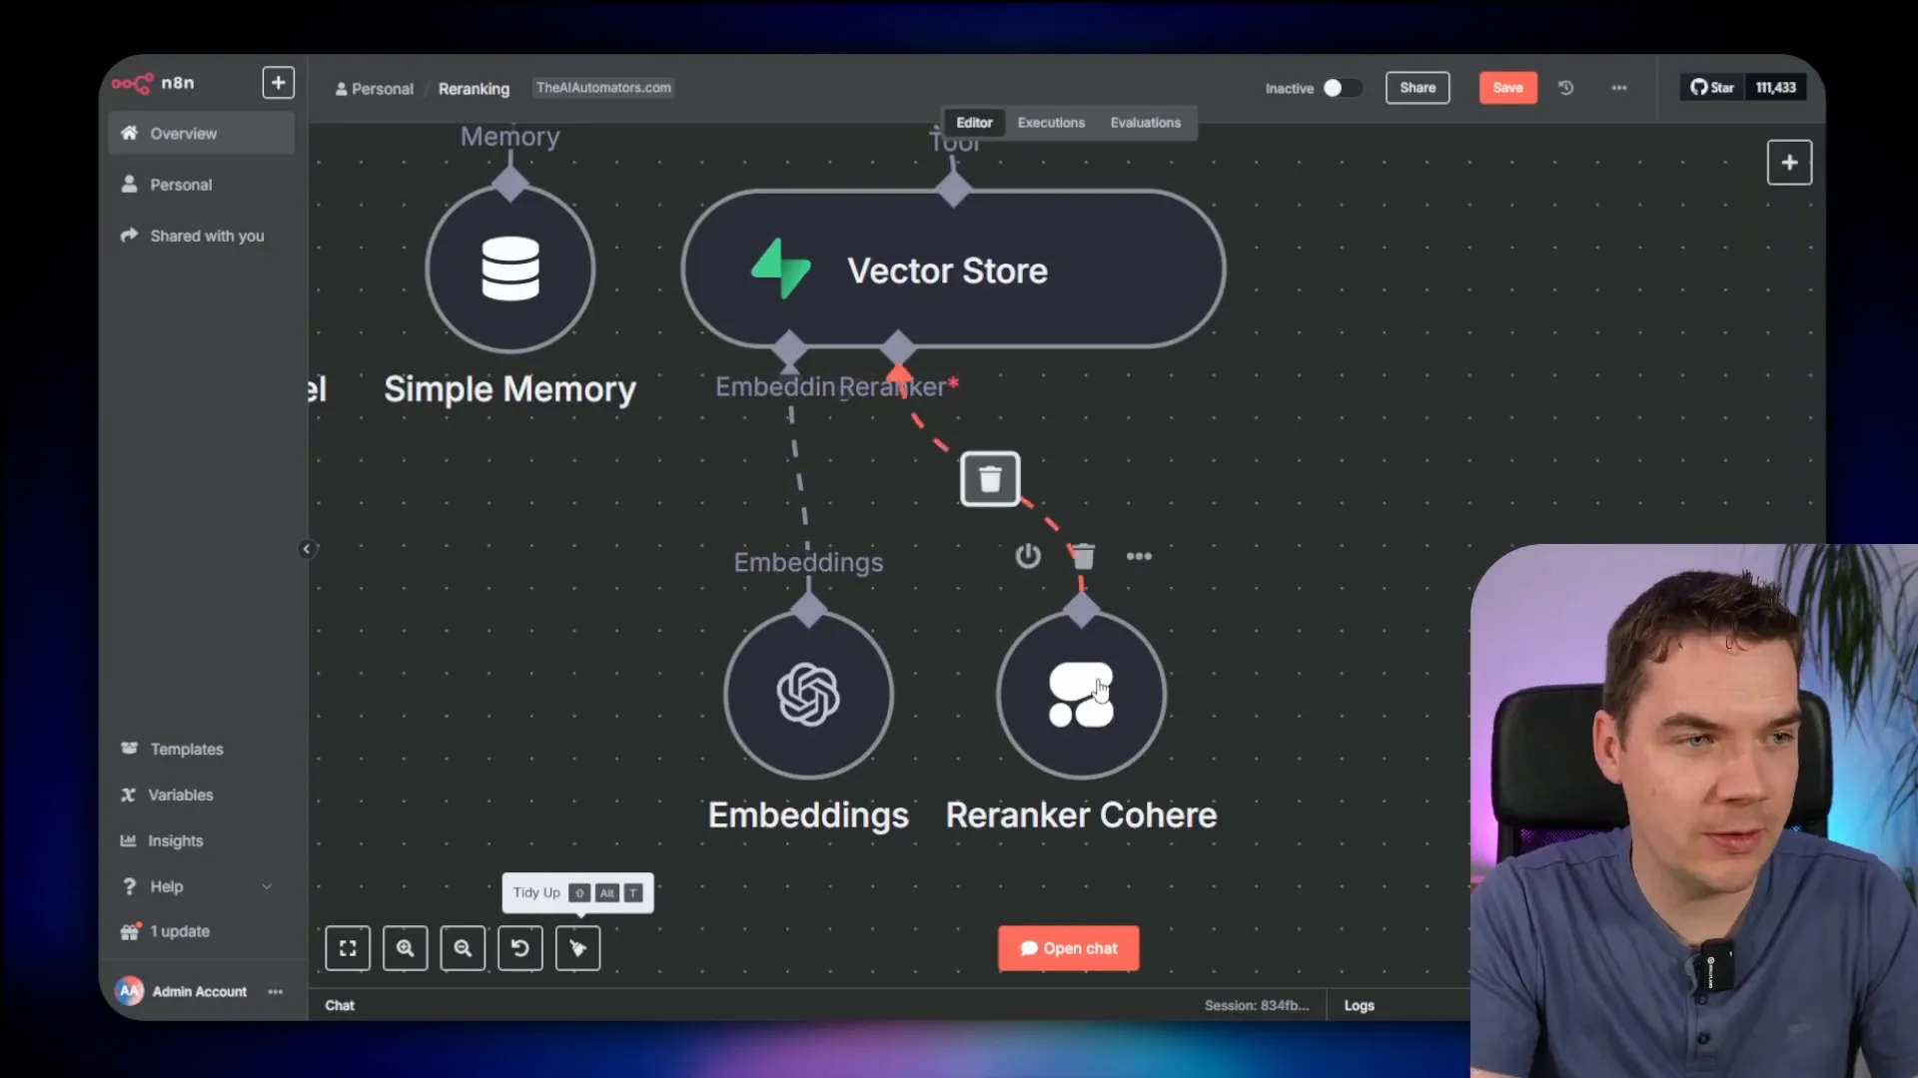
Task: Click the Admin Account avatar
Action: coord(130,991)
